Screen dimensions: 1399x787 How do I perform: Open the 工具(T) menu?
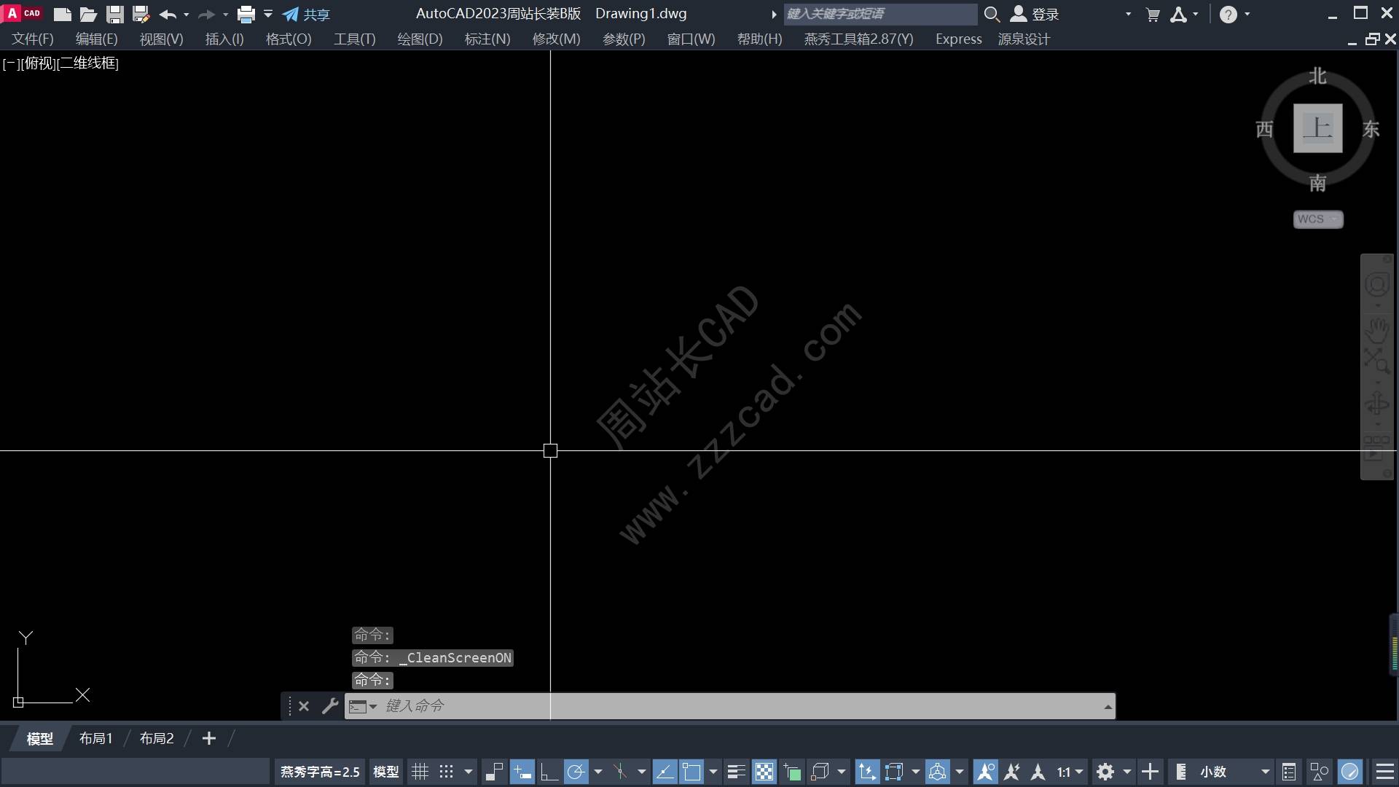coord(354,39)
